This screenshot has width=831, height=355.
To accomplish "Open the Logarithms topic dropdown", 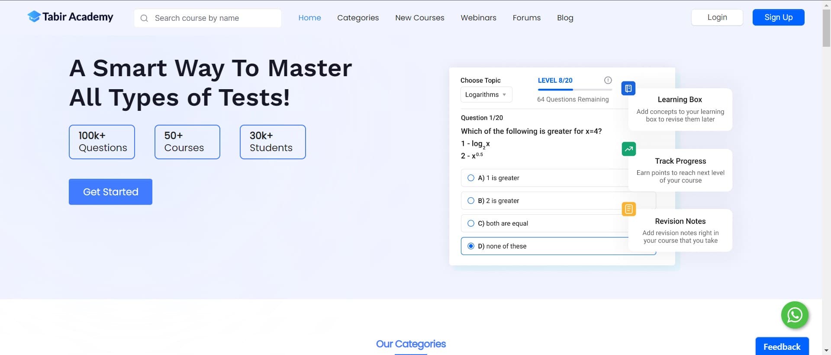I will (486, 95).
